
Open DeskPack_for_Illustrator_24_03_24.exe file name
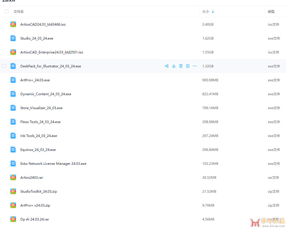(x=51, y=66)
